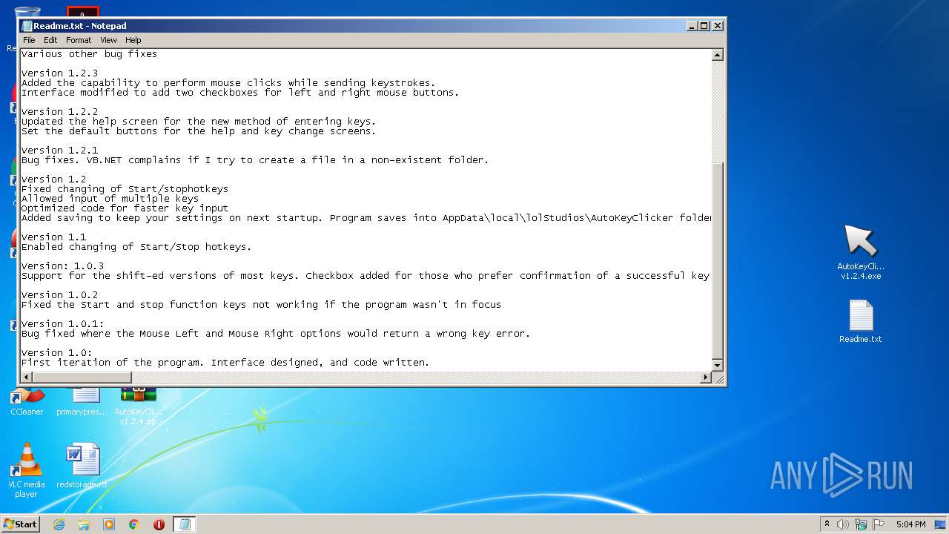
Task: Click the 'Version 1.0:' heading text
Action: click(56, 352)
